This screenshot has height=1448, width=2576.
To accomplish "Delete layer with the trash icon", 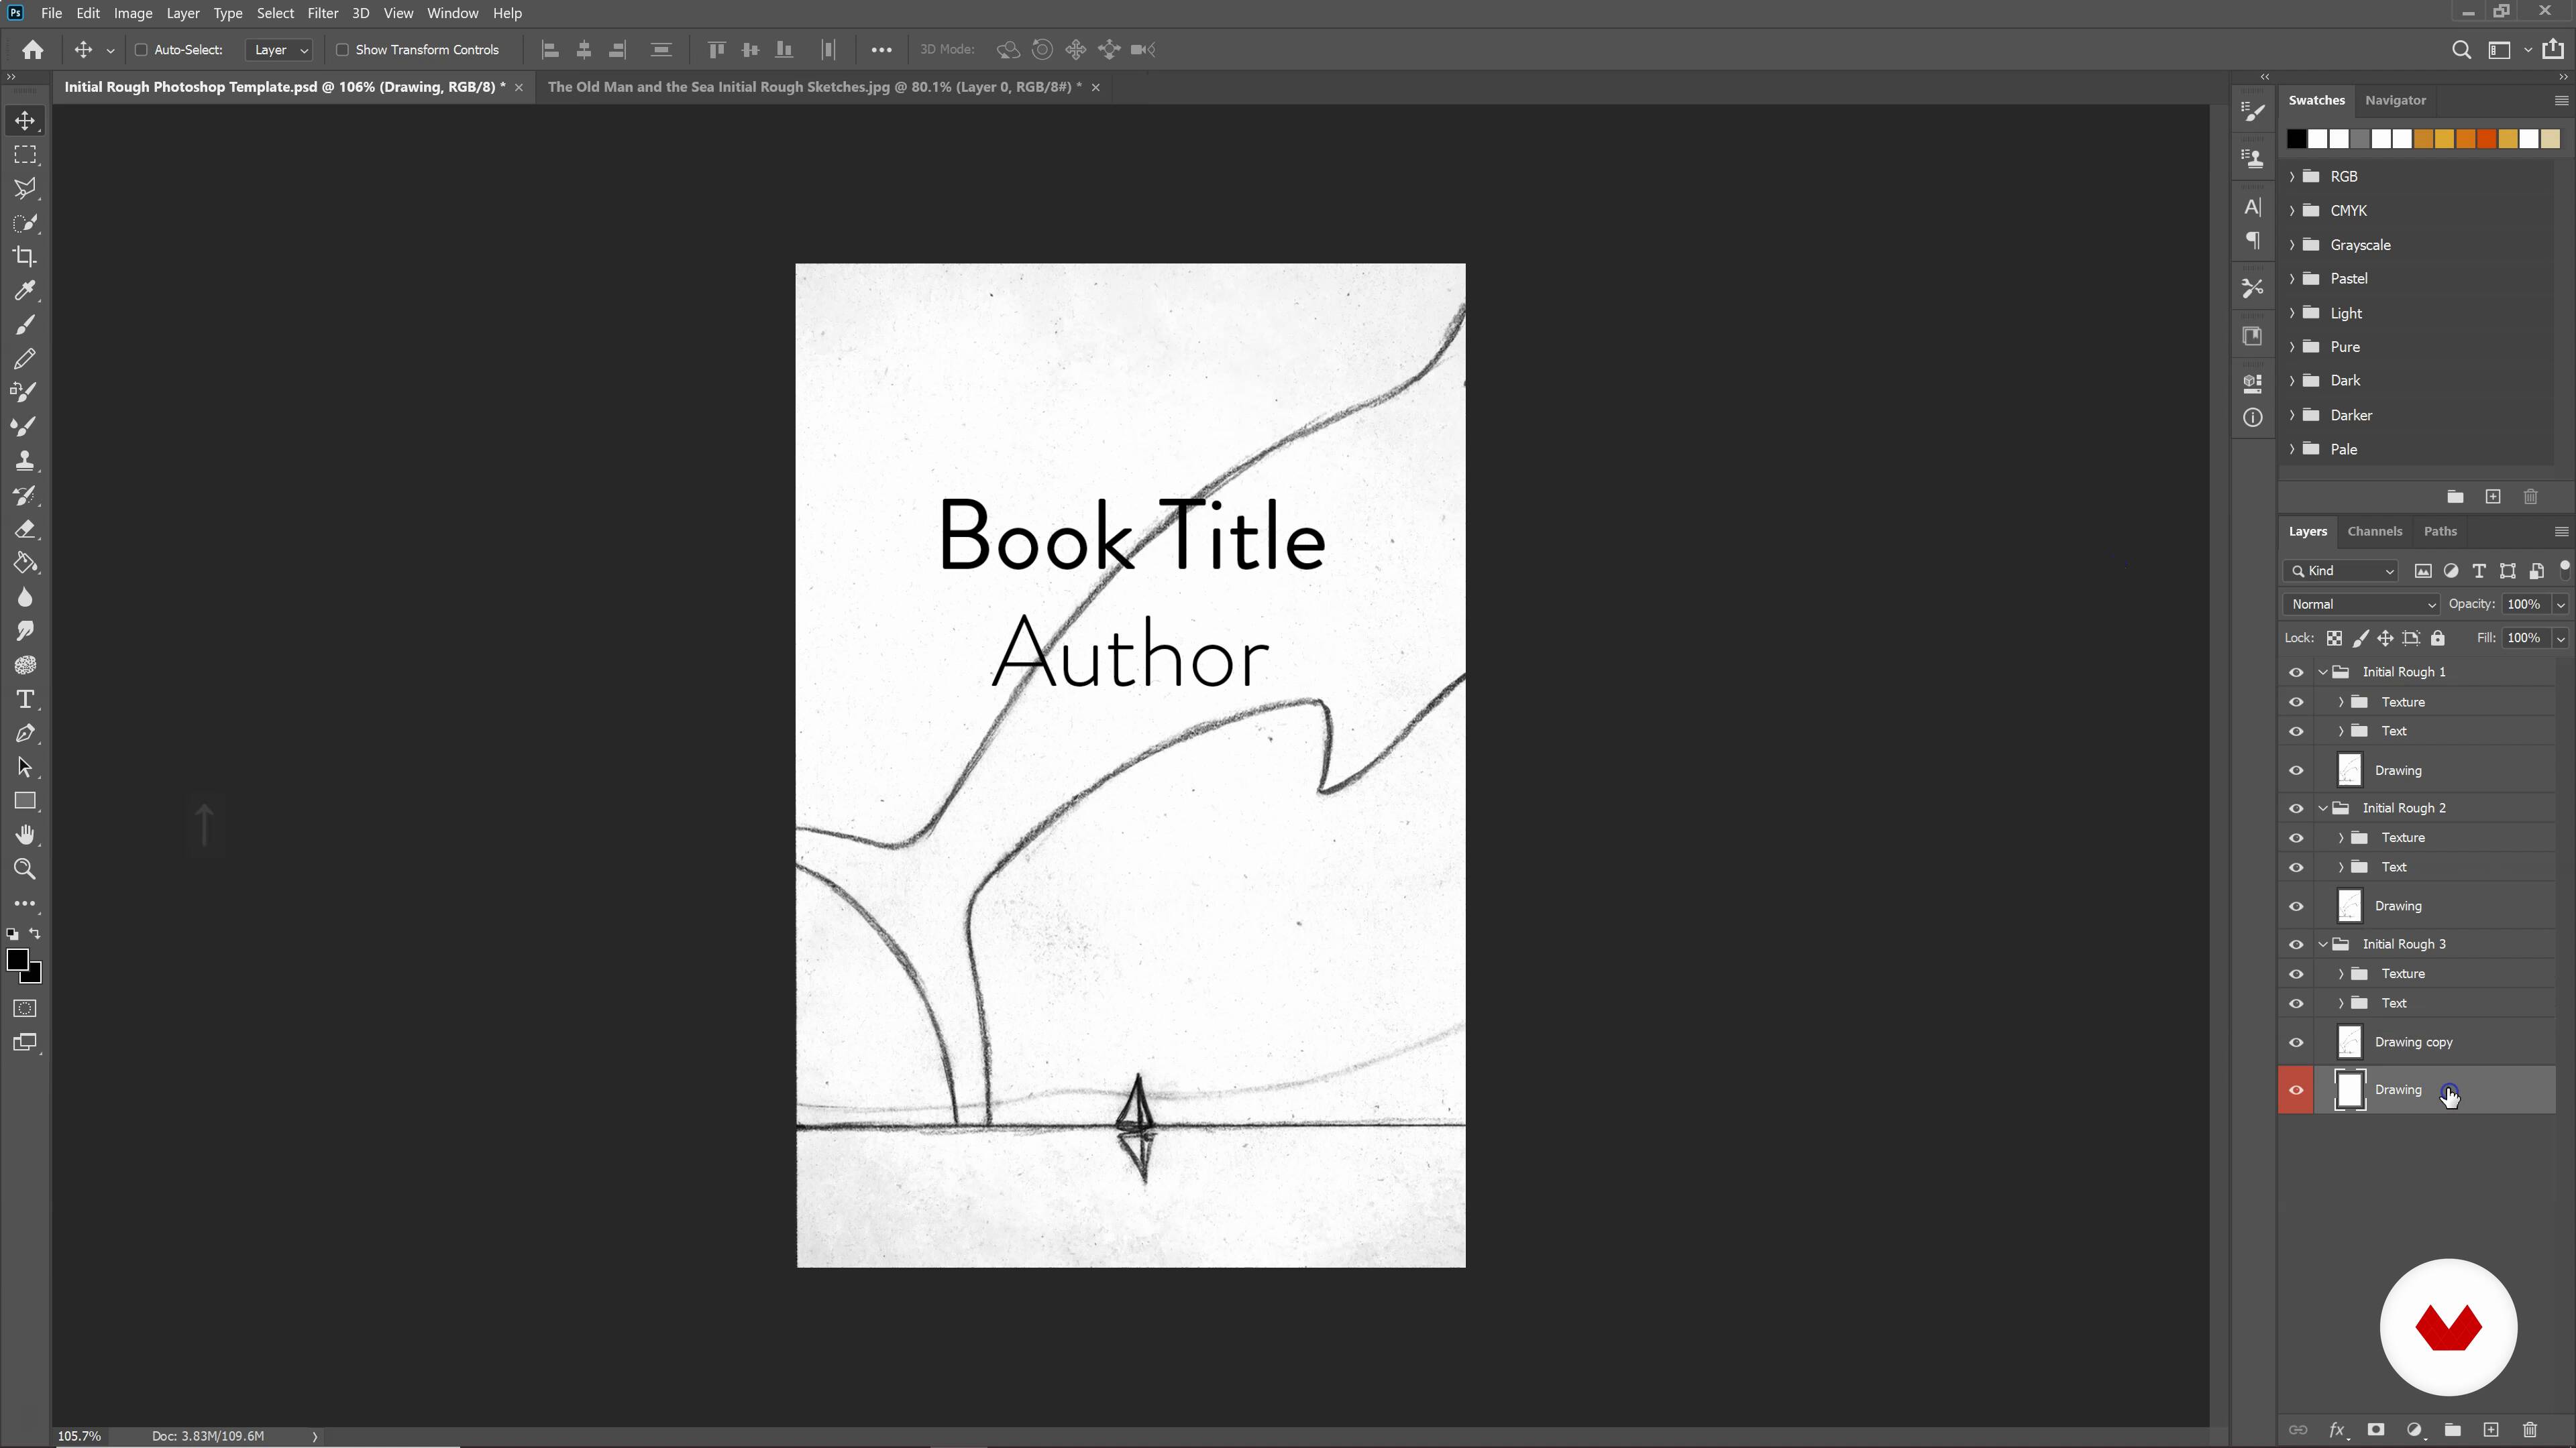I will pyautogui.click(x=2530, y=1430).
